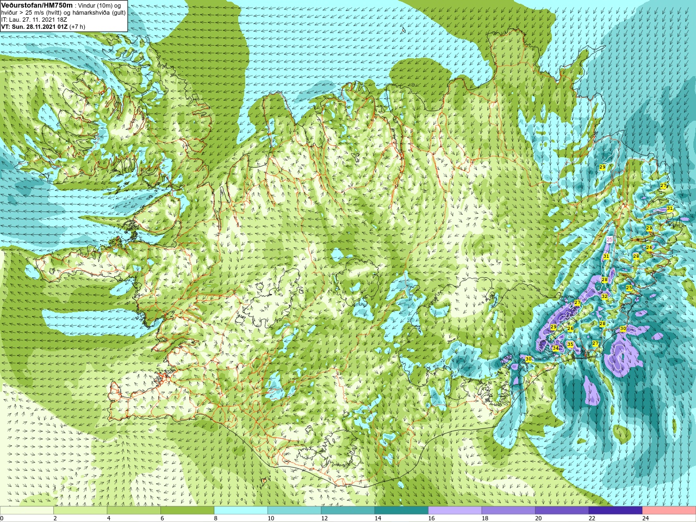Click the 14–16 m/s dark teal legend swatch
This screenshot has width=696, height=522.
(x=401, y=511)
